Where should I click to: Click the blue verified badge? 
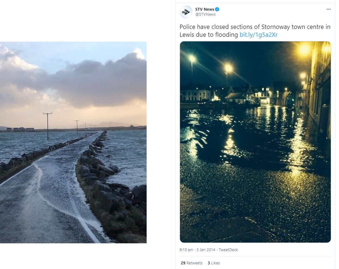[x=217, y=9]
